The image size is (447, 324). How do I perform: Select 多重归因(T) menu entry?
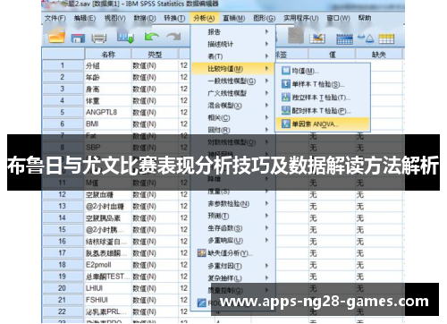(x=232, y=266)
